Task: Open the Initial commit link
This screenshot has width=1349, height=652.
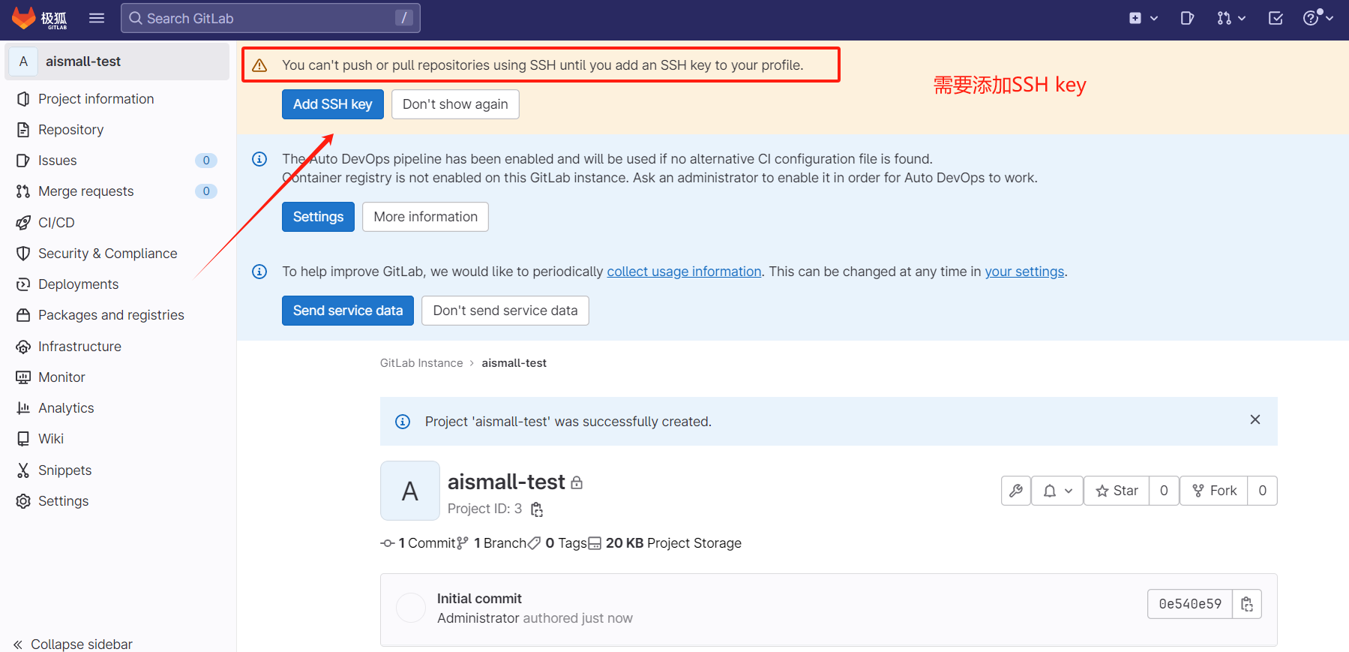Action: tap(479, 599)
